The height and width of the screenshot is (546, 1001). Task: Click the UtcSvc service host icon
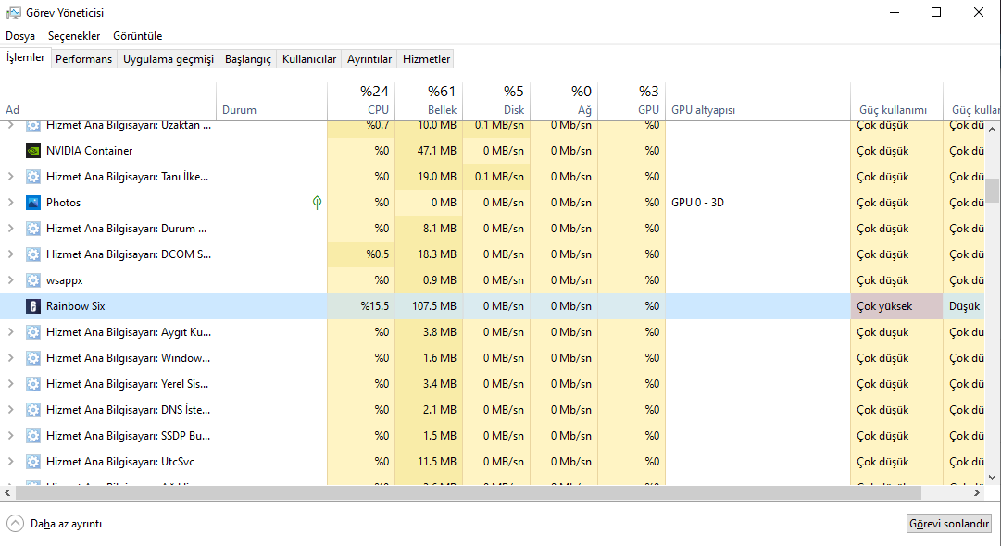[33, 462]
